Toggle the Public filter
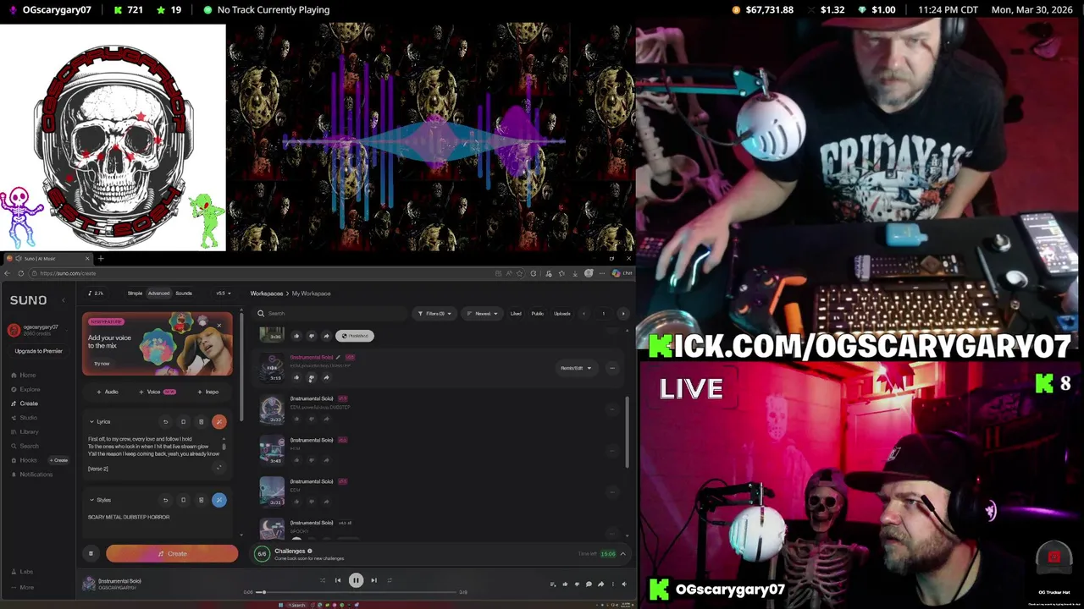The image size is (1084, 609). pyautogui.click(x=537, y=314)
